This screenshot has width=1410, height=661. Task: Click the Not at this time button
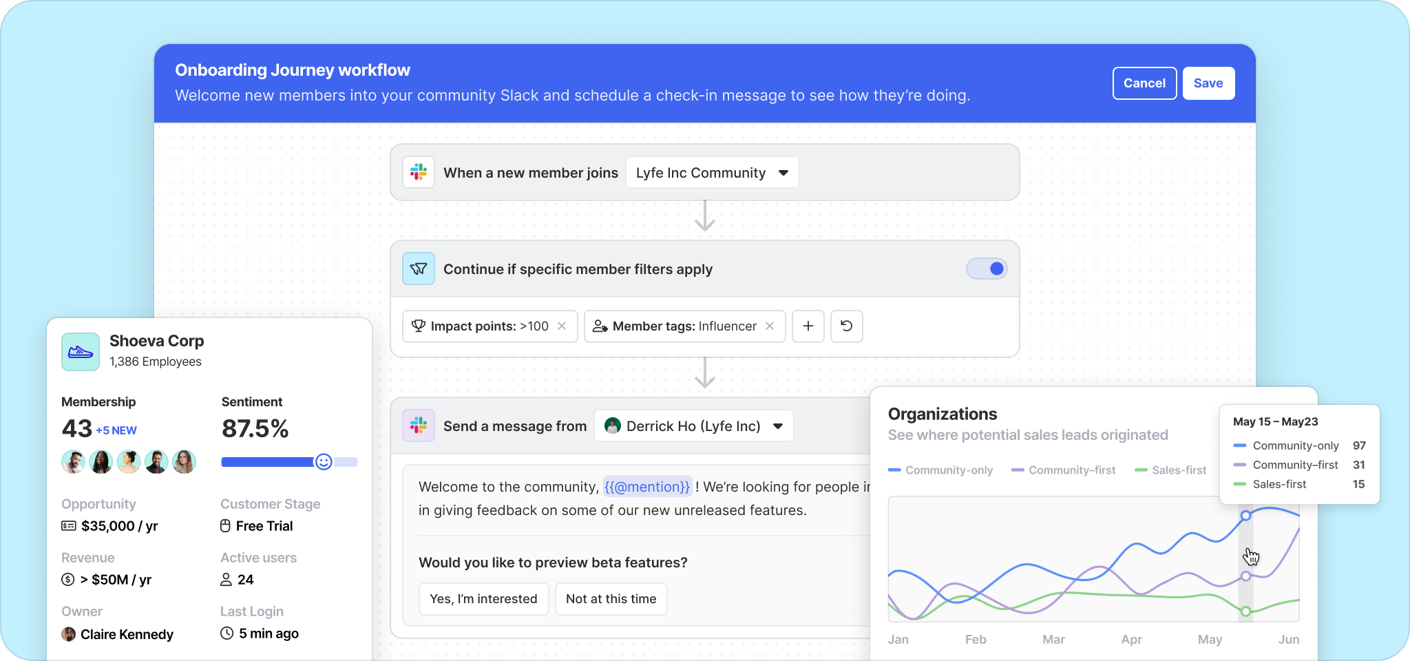click(611, 599)
